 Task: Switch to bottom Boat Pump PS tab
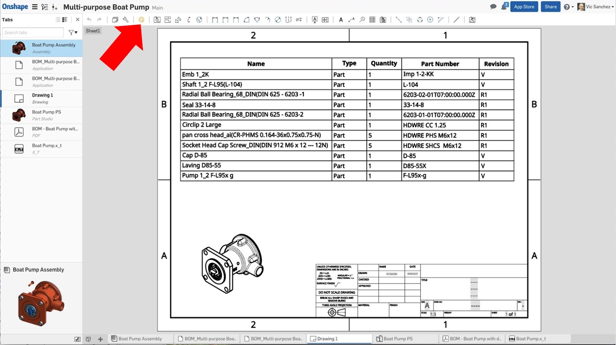point(405,339)
